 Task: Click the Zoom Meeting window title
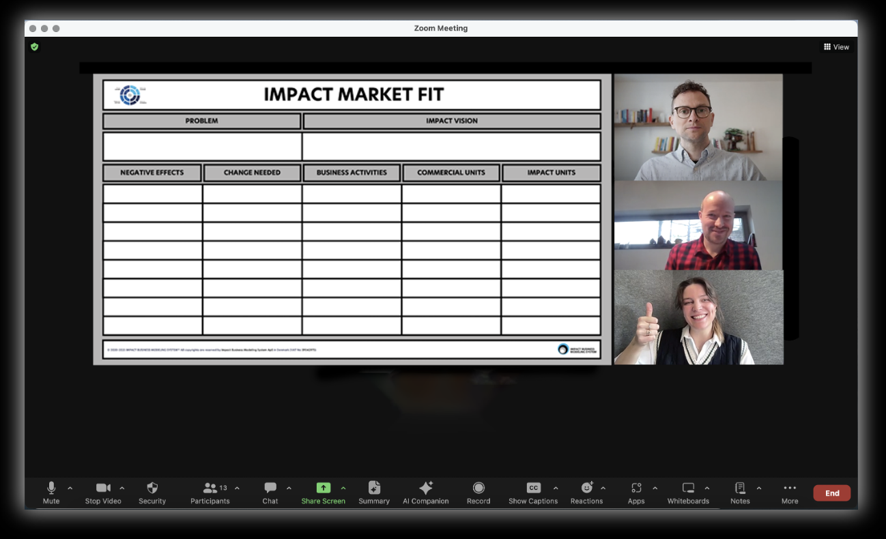[x=441, y=28]
